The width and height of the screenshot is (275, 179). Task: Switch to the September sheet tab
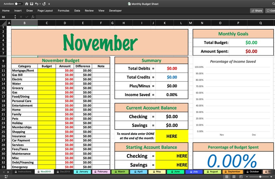(x=232, y=172)
